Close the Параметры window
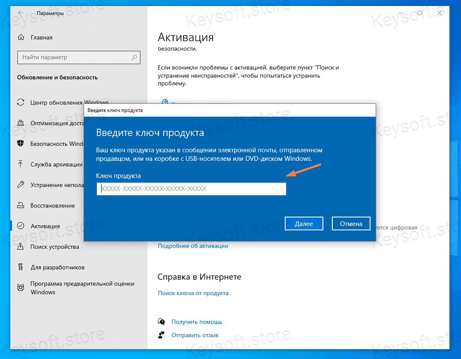The height and width of the screenshot is (359, 461). (x=440, y=13)
